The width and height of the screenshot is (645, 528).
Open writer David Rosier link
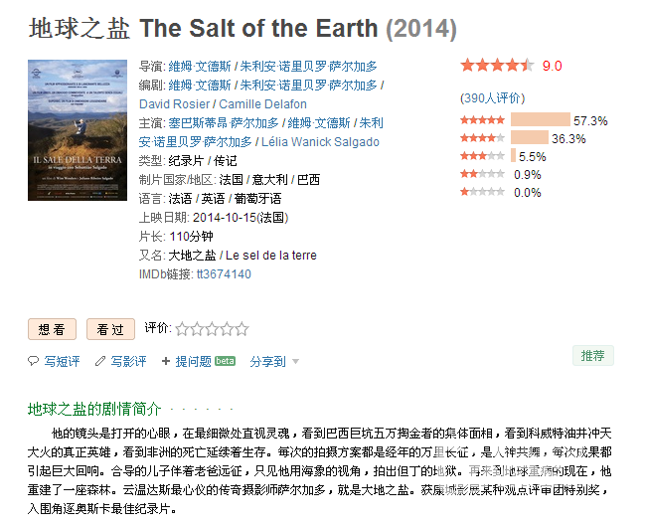pyautogui.click(x=174, y=104)
